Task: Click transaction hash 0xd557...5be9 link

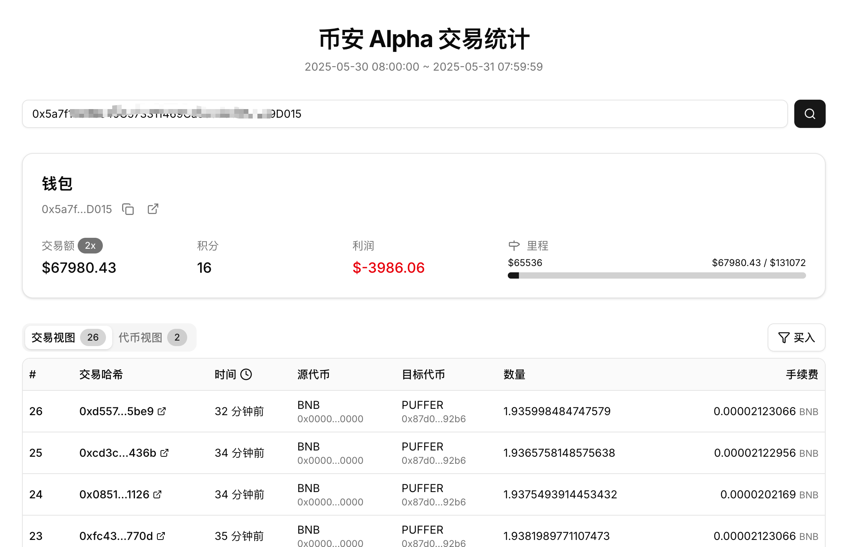Action: point(116,411)
